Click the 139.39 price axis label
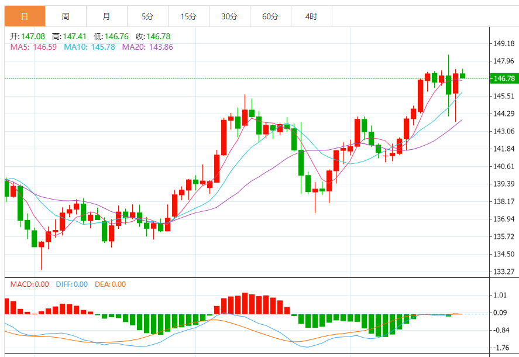Screen dimensions: 519x357 504,184
